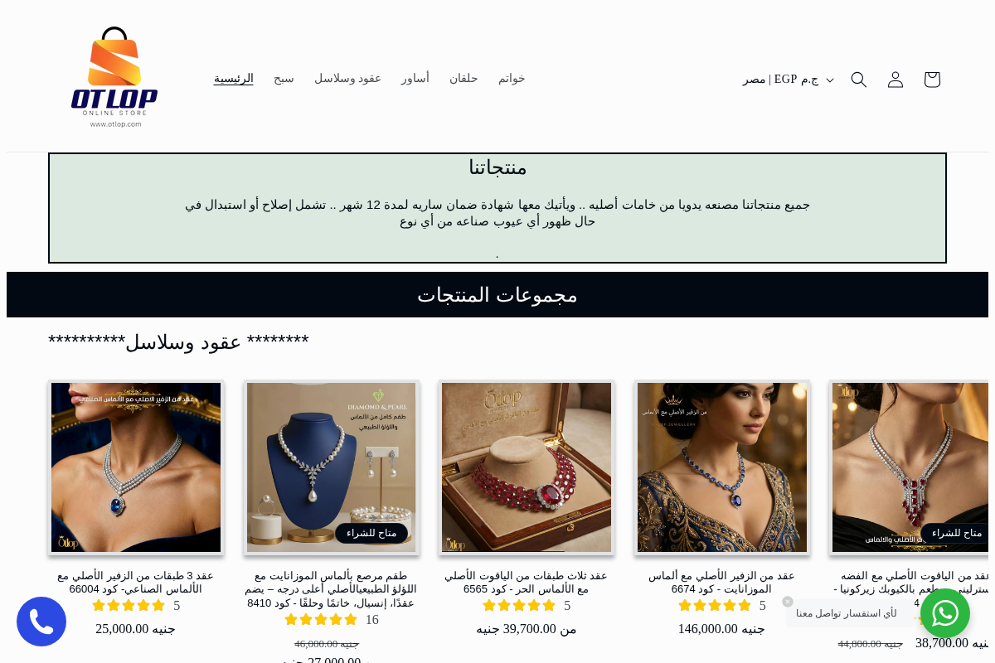Screen dimensions: 995x663
Task: Open the الرئيسية menu item
Action: pos(234,79)
